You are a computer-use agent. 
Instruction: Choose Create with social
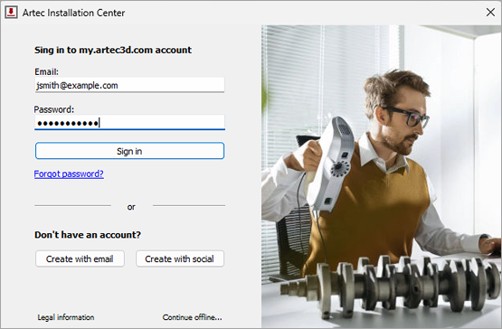point(180,258)
